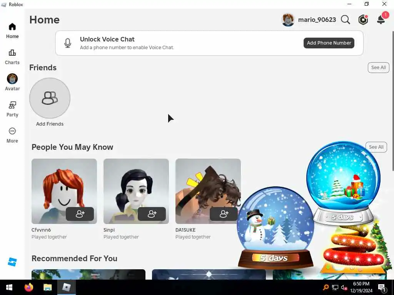The image size is (394, 295).
Task: Open File Explorer from the taskbar
Action: [x=47, y=287]
